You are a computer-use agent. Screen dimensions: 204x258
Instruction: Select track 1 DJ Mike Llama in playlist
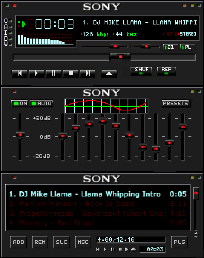pos(98,194)
